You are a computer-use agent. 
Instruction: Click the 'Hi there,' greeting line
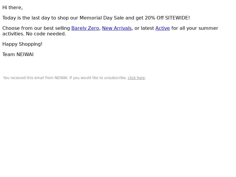12,8
